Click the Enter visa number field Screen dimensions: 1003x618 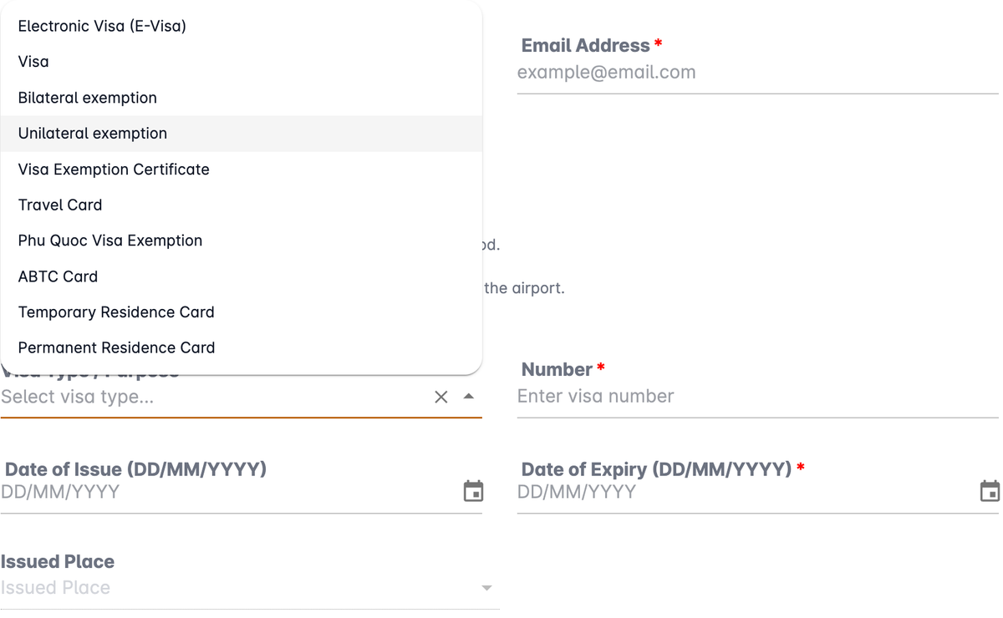pyautogui.click(x=757, y=397)
